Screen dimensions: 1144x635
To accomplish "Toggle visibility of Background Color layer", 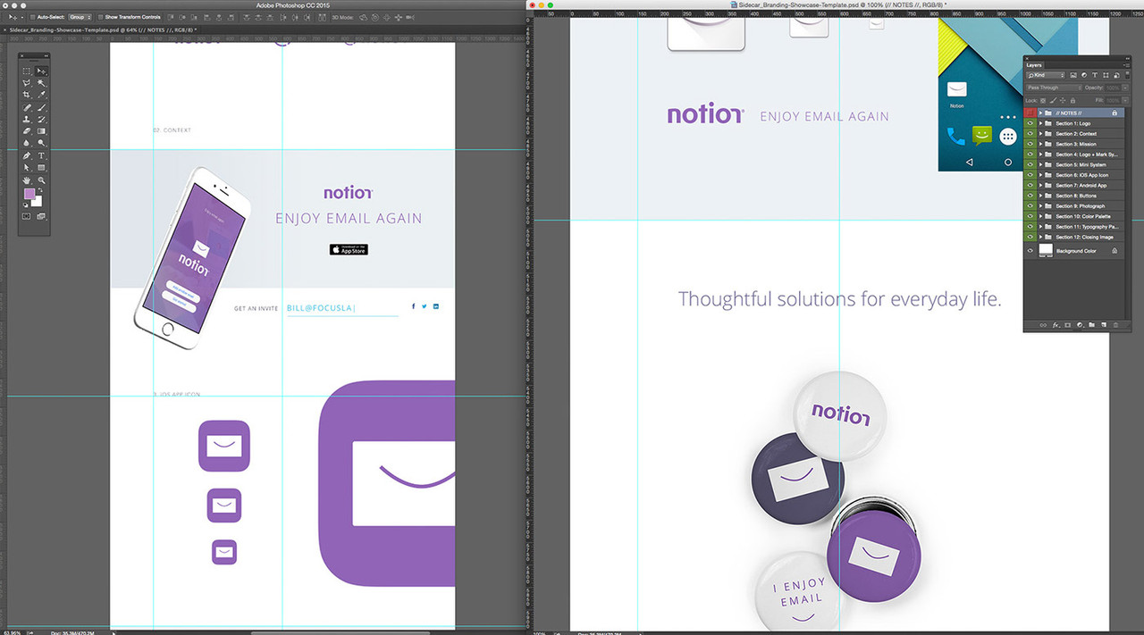I will pos(1030,251).
